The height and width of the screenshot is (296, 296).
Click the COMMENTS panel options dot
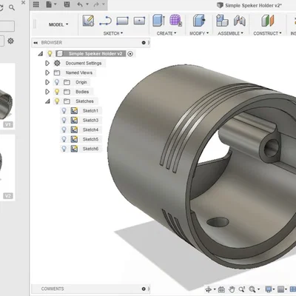coord(144,289)
